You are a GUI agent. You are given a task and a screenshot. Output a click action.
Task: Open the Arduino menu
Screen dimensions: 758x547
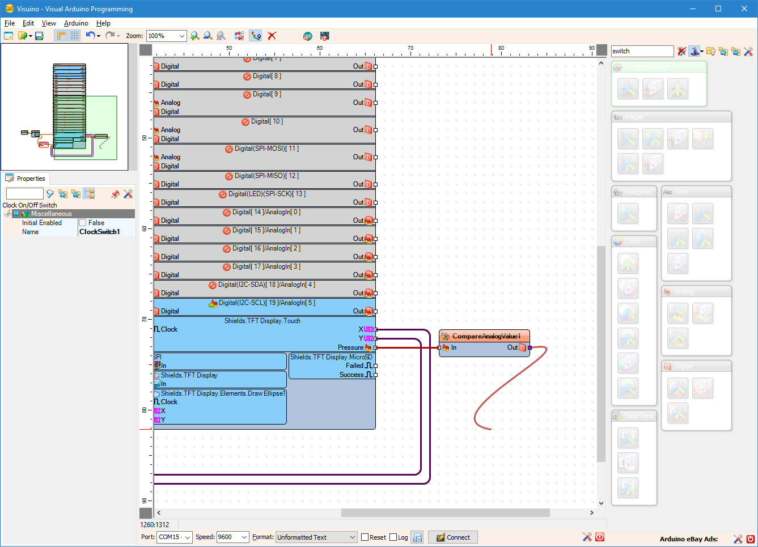point(76,23)
